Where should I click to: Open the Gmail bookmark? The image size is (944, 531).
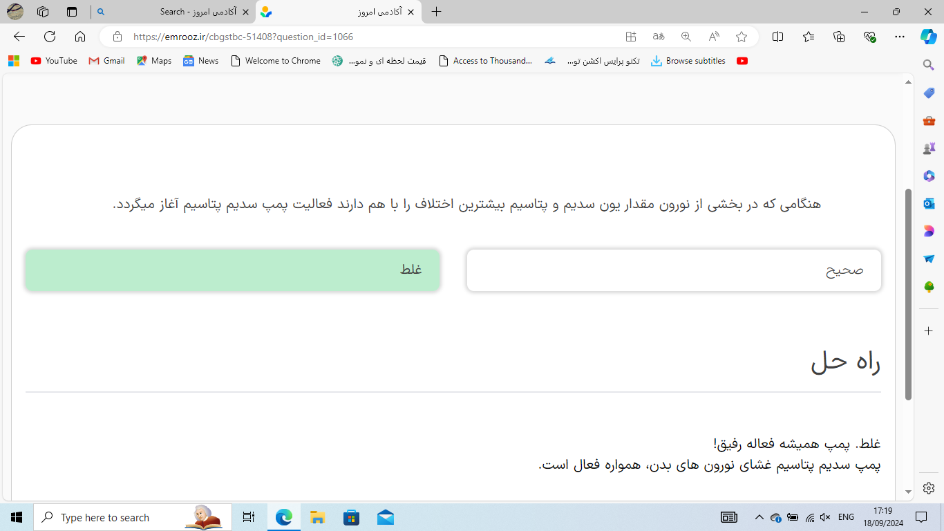click(106, 61)
